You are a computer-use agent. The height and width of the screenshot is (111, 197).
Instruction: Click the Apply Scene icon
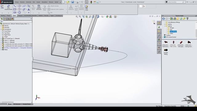pyautogui.click(x=111, y=17)
